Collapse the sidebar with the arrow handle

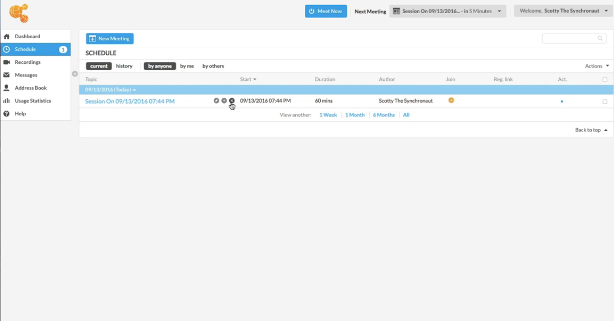[x=75, y=74]
